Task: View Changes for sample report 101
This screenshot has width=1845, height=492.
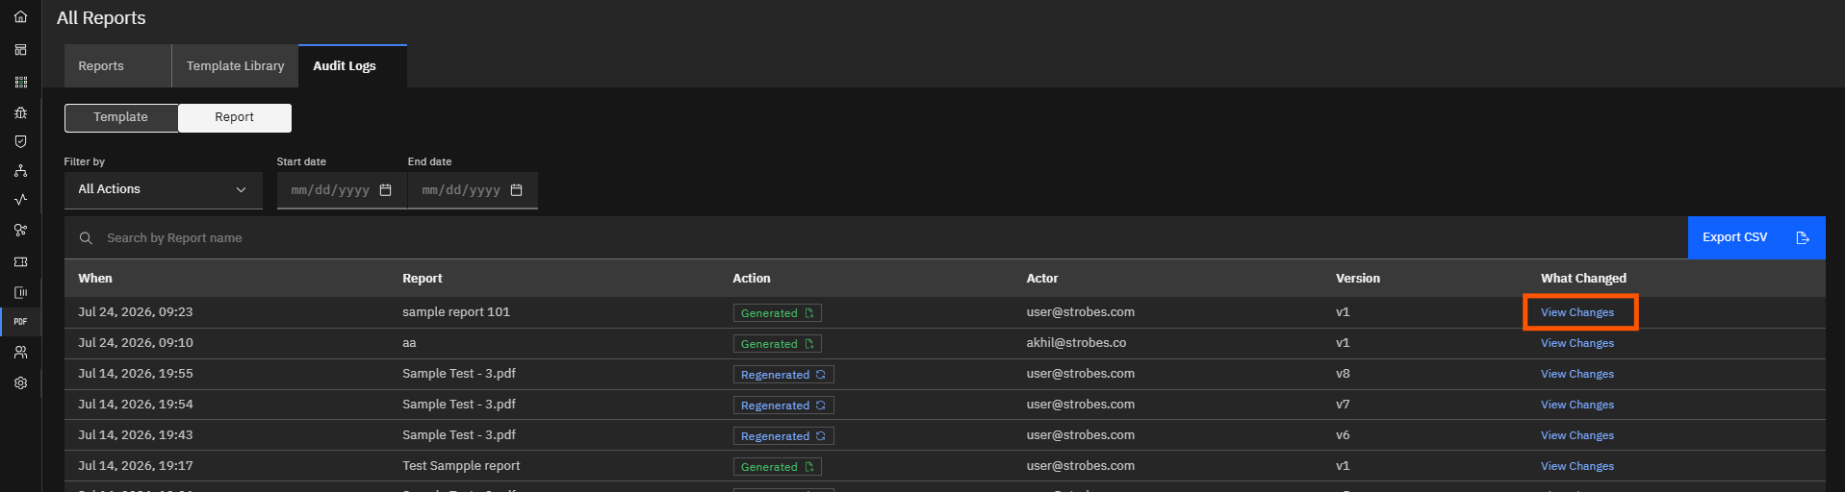Action: pos(1577,312)
